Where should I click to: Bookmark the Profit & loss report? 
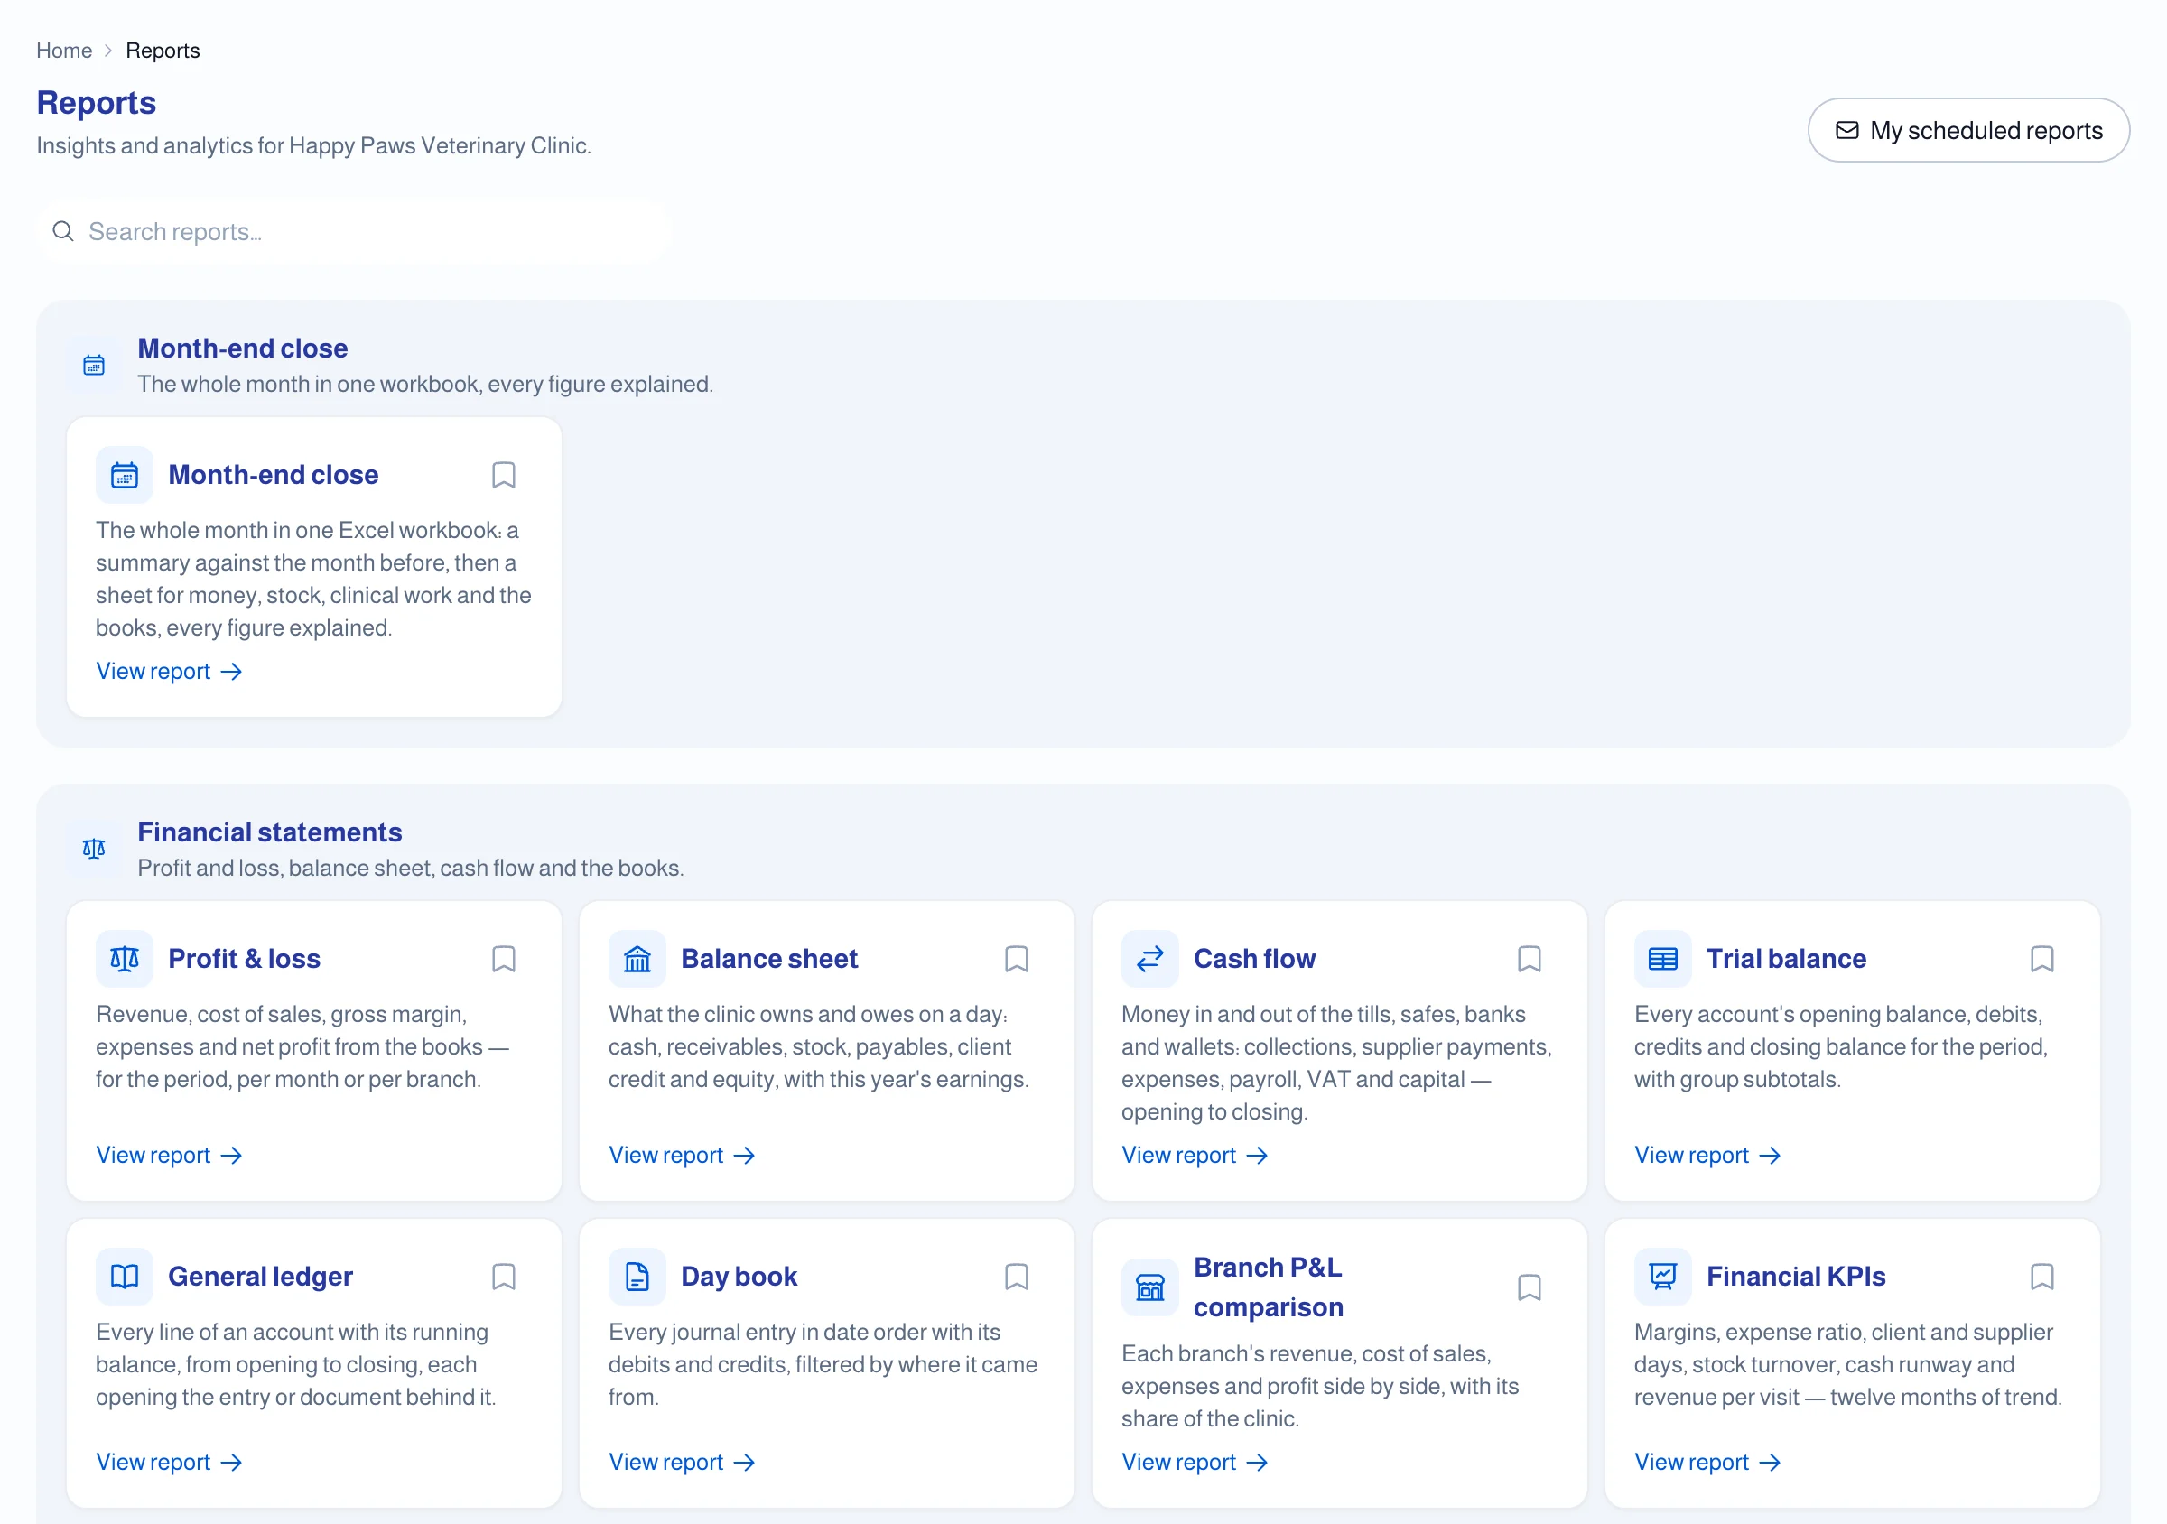pos(504,959)
